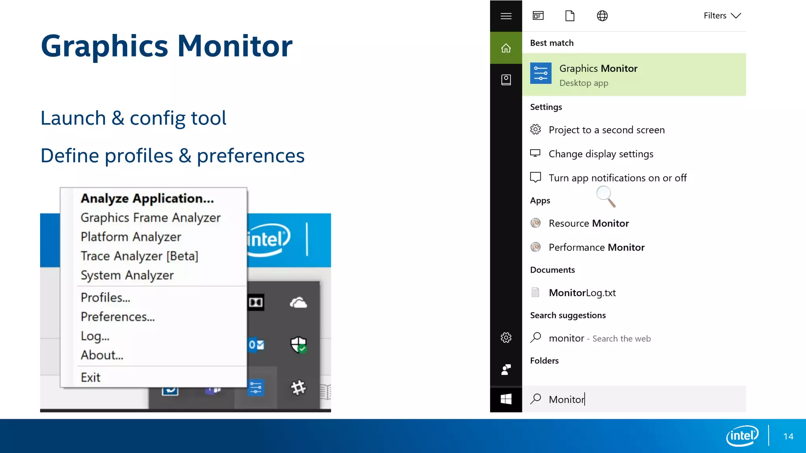Viewport: 806px width, 453px height.
Task: Choose Analyze Application... in context menu
Action: [147, 199]
